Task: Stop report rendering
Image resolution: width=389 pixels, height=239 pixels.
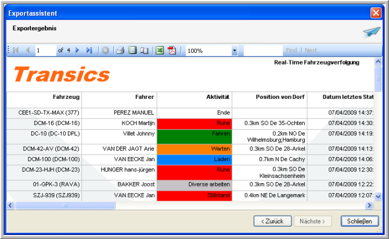Action: 106,51
